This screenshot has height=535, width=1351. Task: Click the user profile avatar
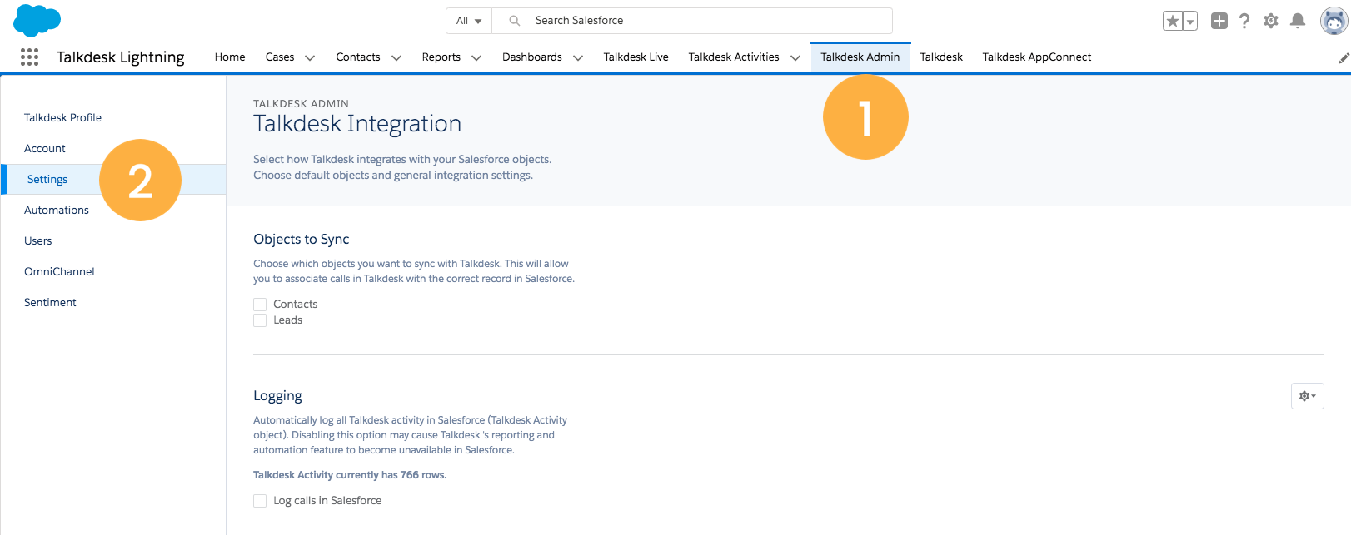[1334, 21]
